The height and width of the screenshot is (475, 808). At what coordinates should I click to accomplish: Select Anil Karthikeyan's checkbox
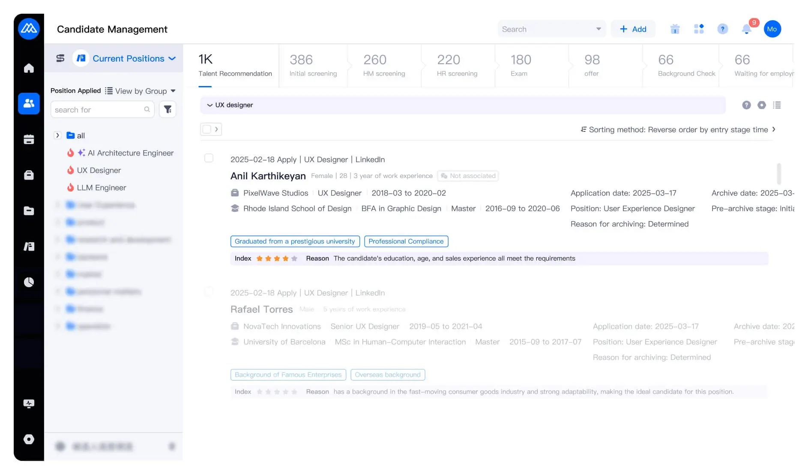coord(209,158)
